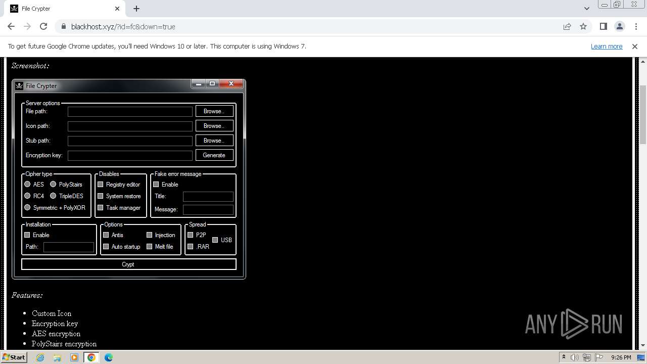Click the 'Custom Icon' feature text

tap(52, 313)
